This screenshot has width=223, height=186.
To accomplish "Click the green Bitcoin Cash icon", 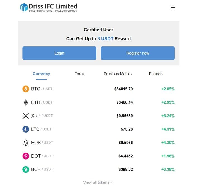I will tap(26, 169).
